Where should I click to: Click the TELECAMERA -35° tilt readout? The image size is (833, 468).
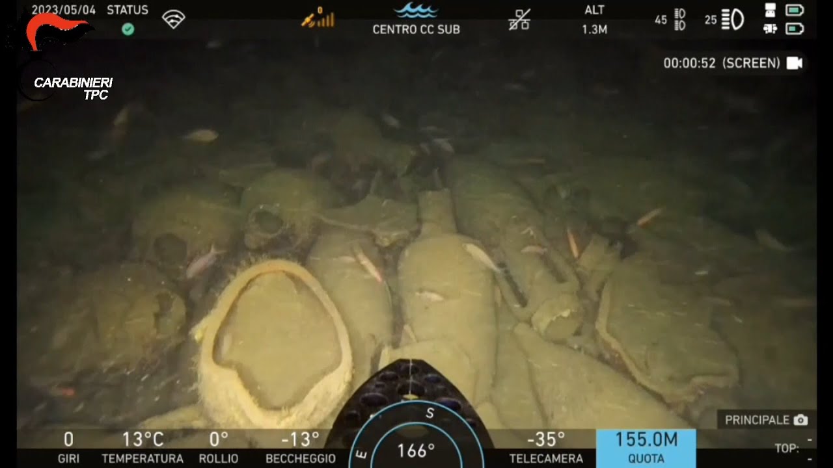point(546,448)
